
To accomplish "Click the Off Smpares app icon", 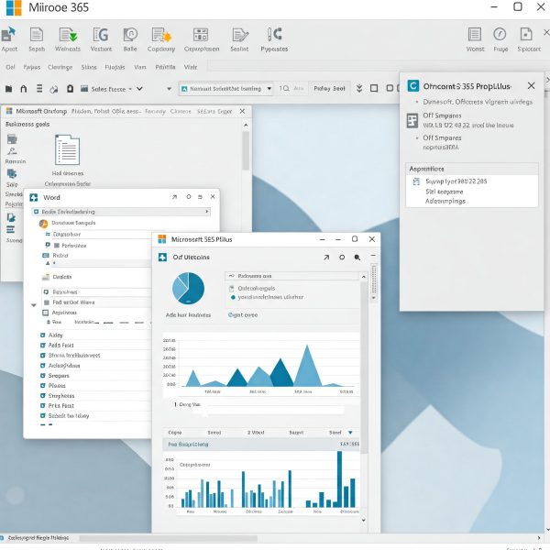I will 412,121.
